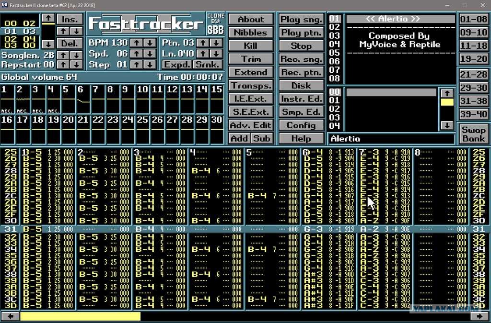Image resolution: width=491 pixels, height=323 pixels.
Task: Select instrument bank 01-08
Action: [x=473, y=19]
